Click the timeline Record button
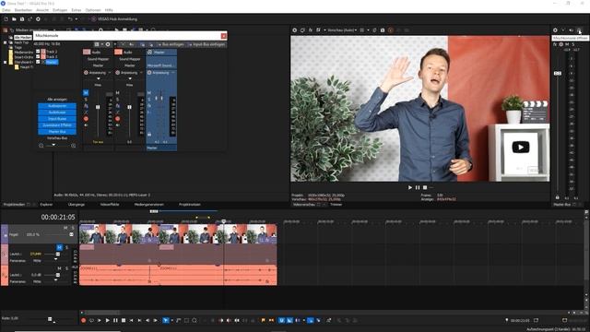The image size is (590, 332). click(84, 320)
